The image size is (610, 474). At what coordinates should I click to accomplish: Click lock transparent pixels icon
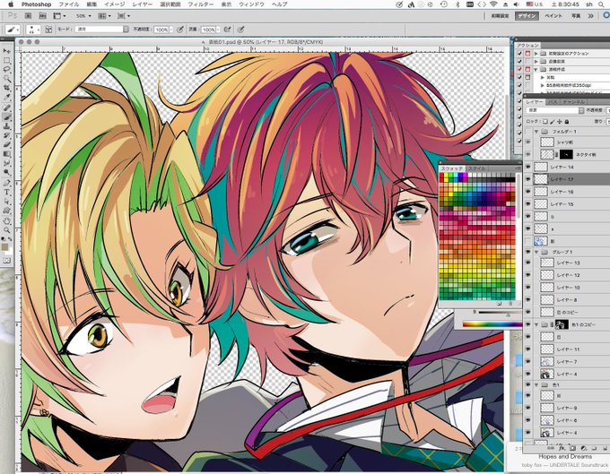click(545, 122)
